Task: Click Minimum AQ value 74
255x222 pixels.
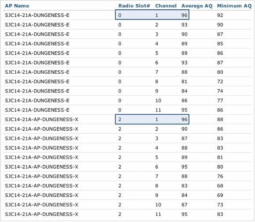Action: click(x=220, y=91)
